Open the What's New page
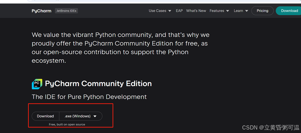301x133 pixels. (x=196, y=11)
